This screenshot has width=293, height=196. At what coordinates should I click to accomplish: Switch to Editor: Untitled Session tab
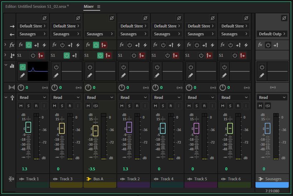[x=37, y=6]
